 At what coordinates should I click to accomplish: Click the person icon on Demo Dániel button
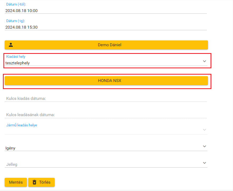pos(11,45)
